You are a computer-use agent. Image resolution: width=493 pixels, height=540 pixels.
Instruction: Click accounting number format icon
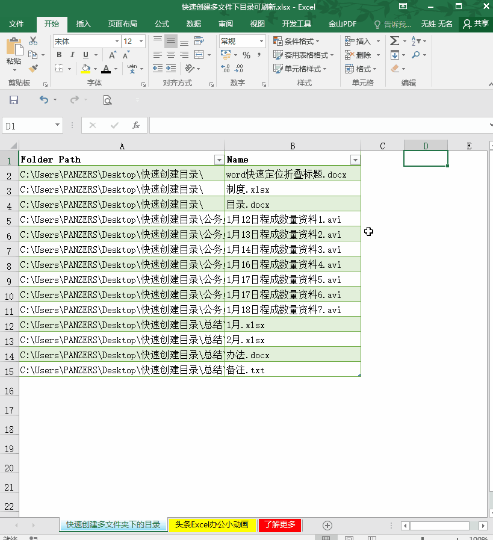226,55
